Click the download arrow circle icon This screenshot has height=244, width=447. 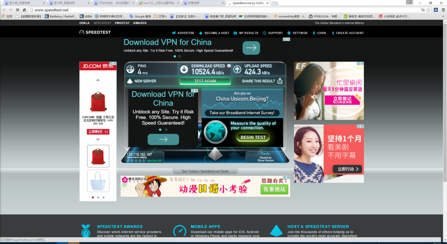tap(184, 69)
